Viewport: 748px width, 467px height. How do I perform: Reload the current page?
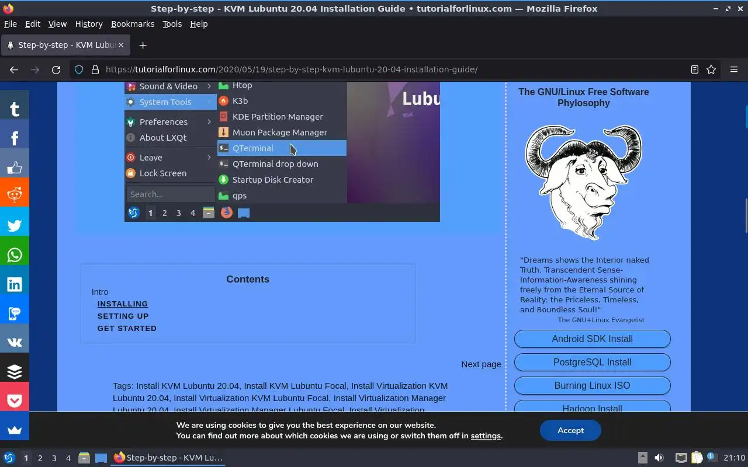pos(56,69)
